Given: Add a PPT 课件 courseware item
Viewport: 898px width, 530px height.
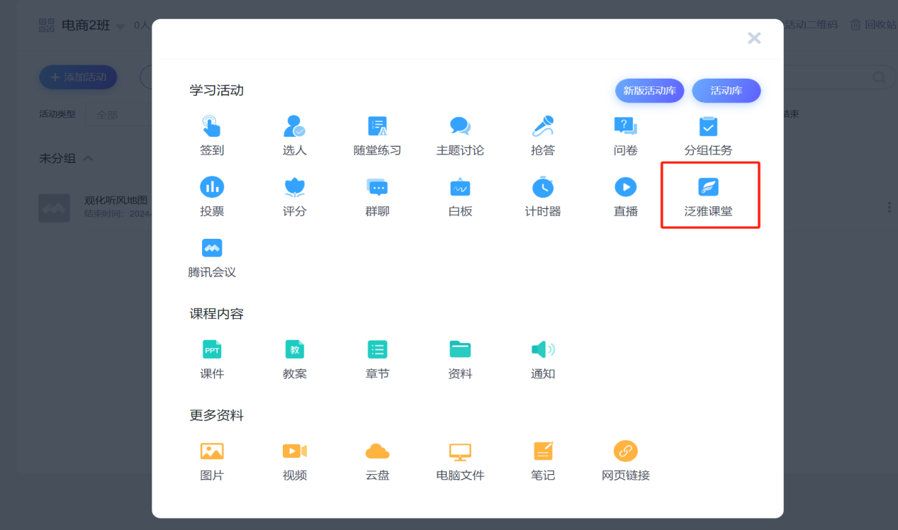Looking at the screenshot, I should coord(211,349).
